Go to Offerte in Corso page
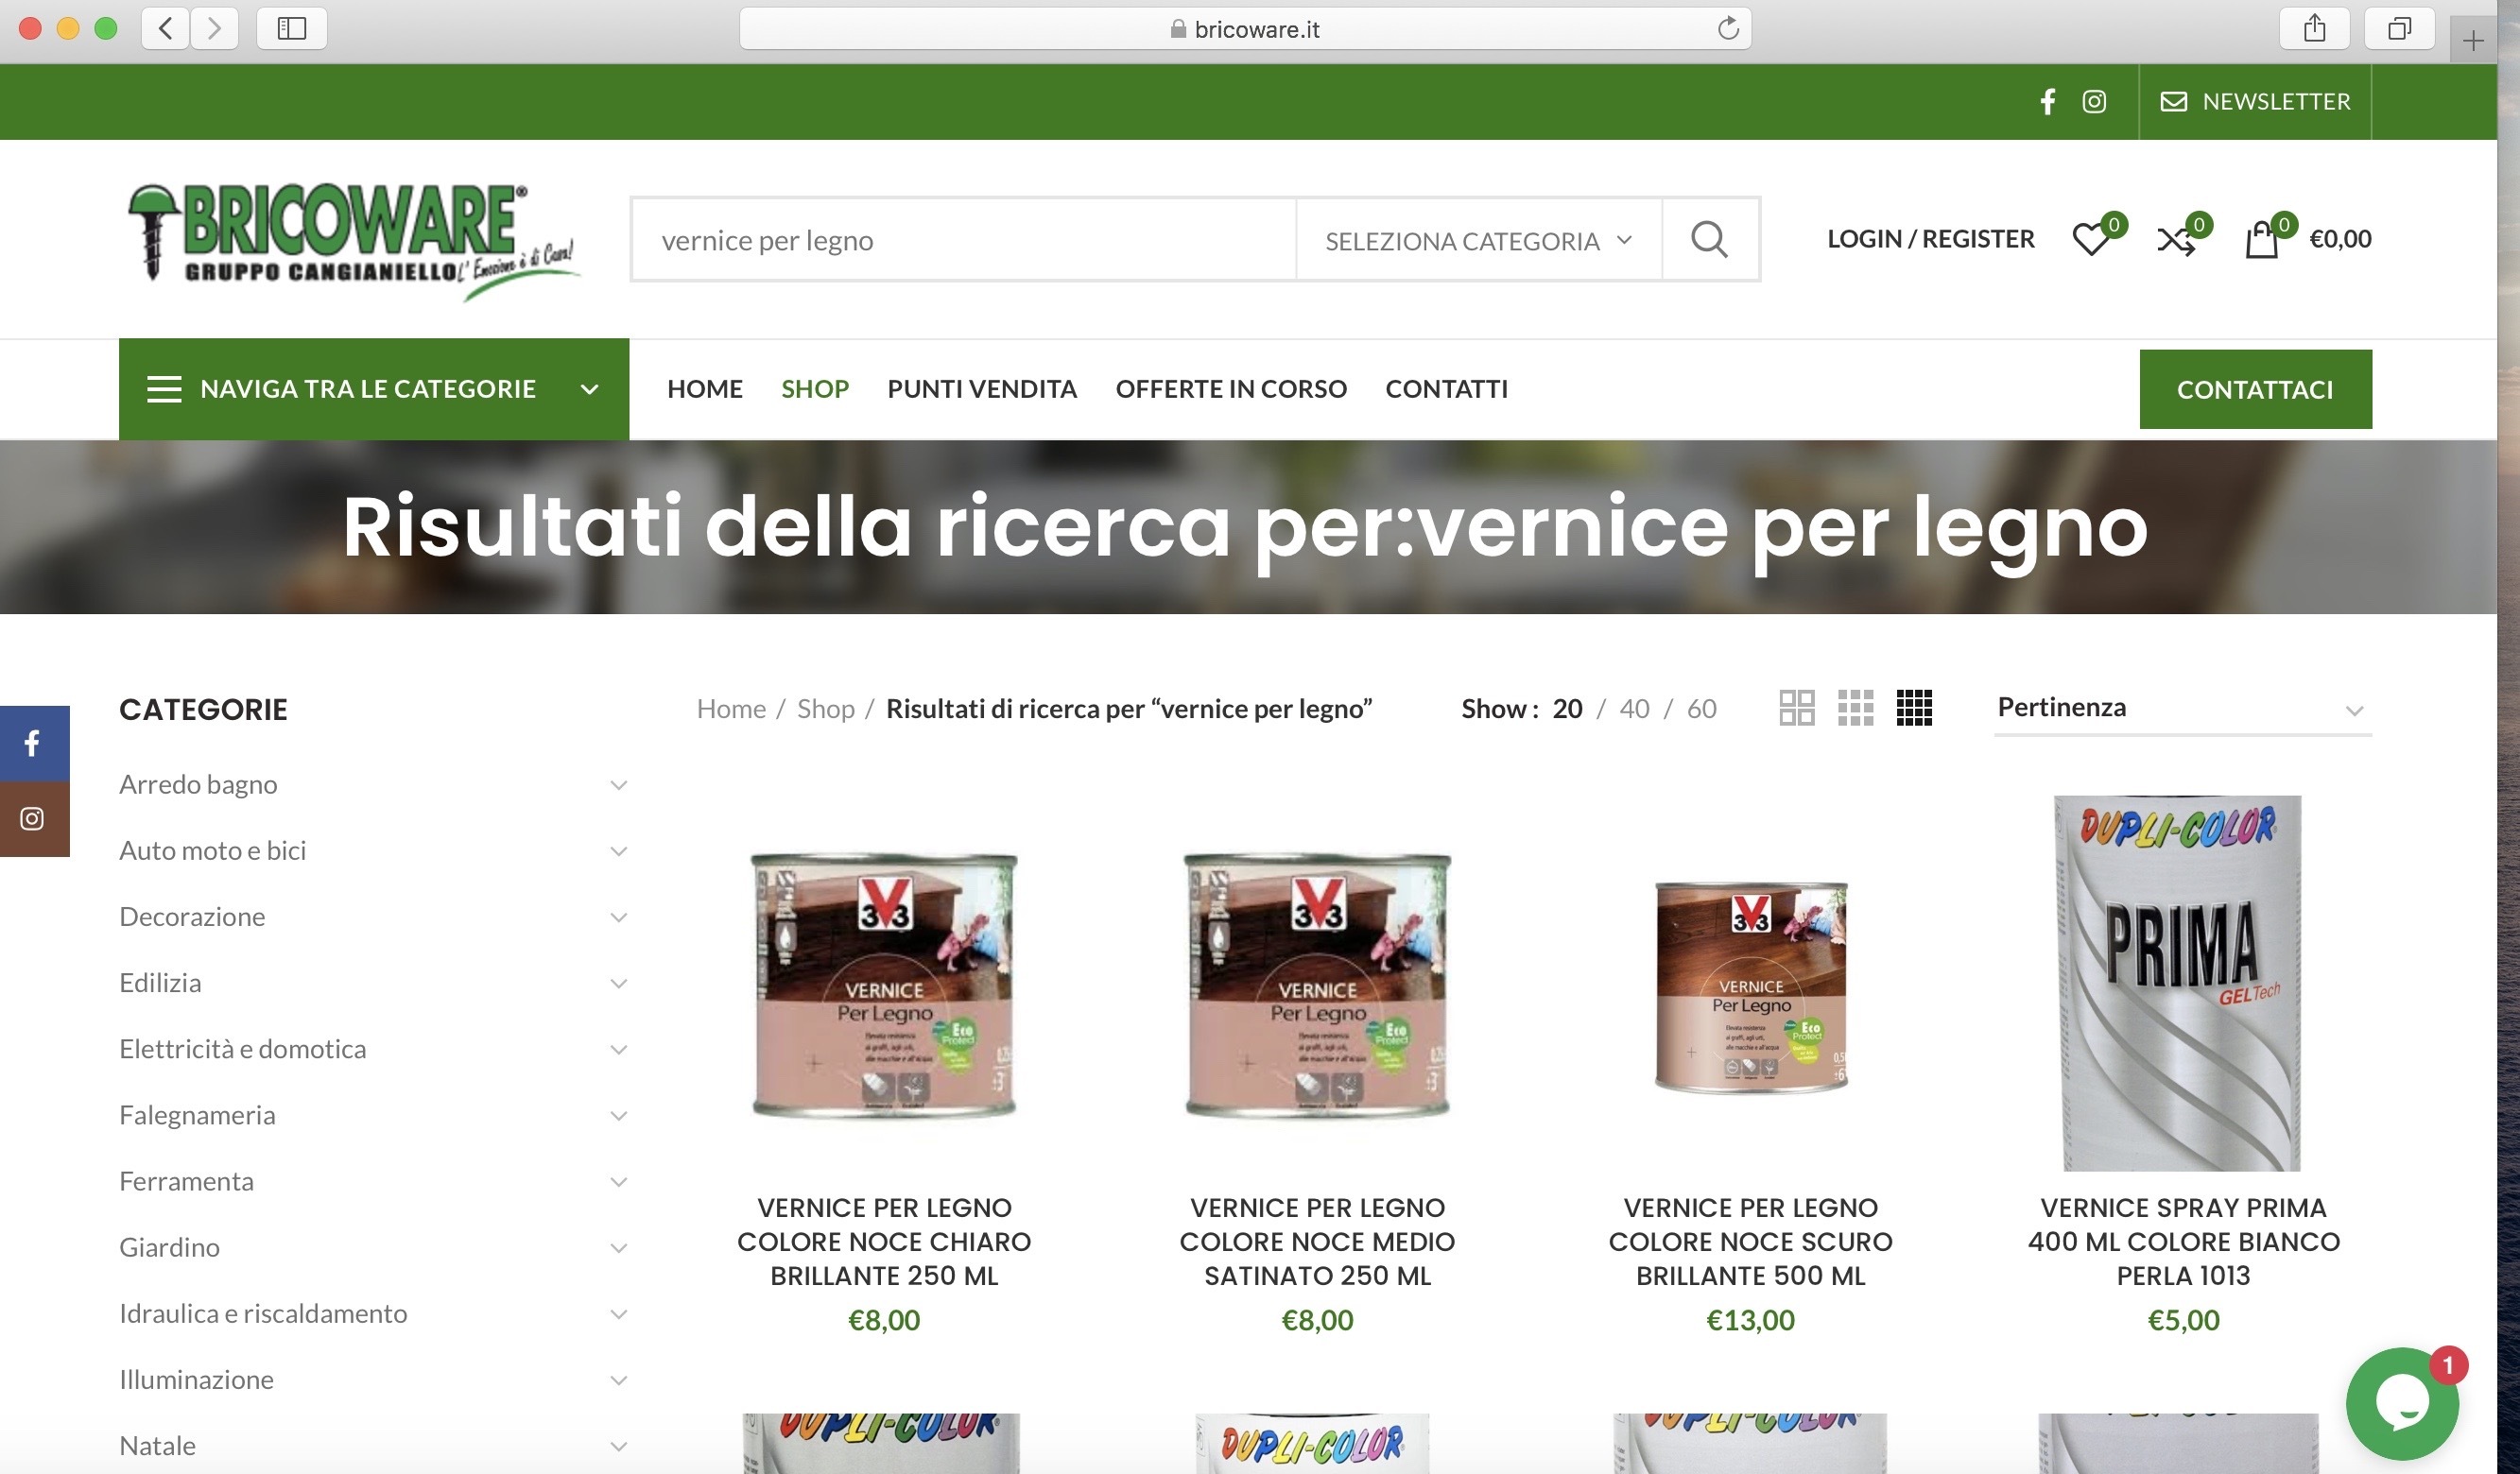This screenshot has width=2520, height=1474. click(1230, 388)
